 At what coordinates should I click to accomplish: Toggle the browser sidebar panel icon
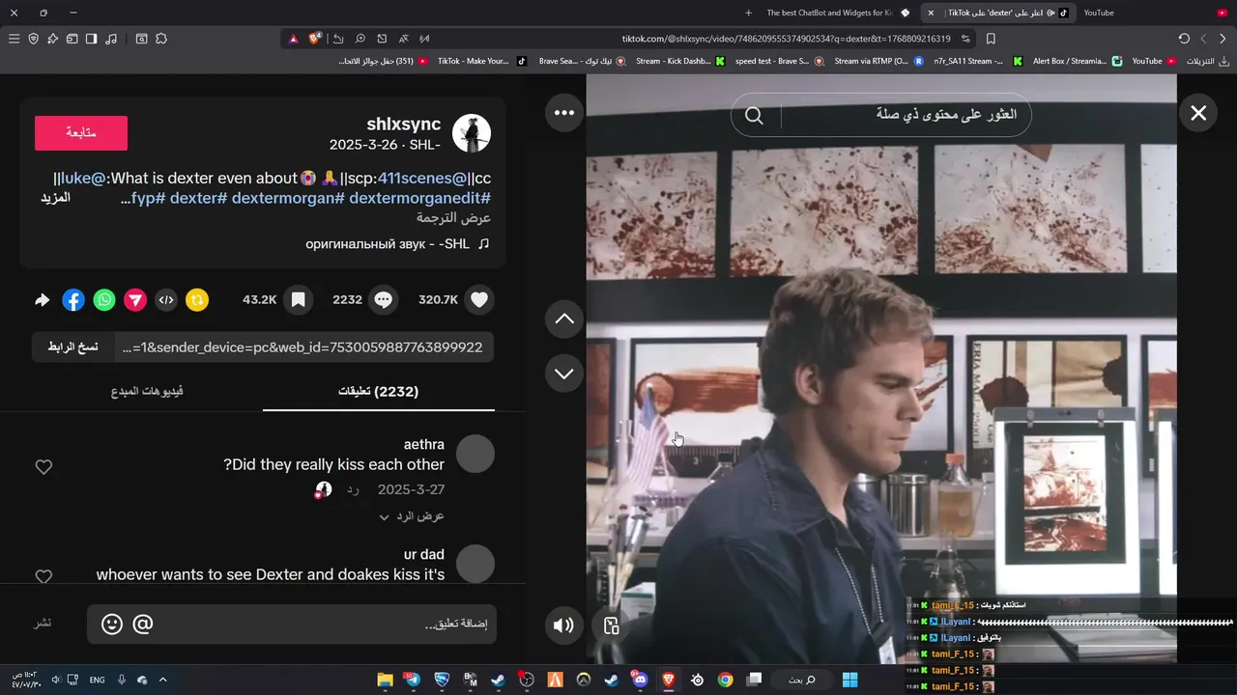pyautogui.click(x=91, y=39)
